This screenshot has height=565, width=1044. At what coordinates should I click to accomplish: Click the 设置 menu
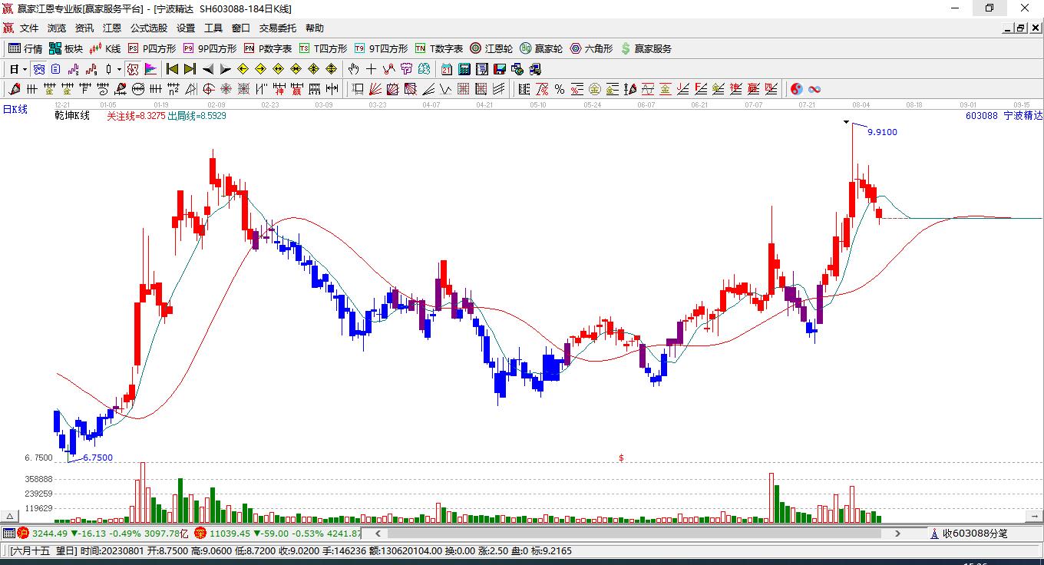[186, 28]
